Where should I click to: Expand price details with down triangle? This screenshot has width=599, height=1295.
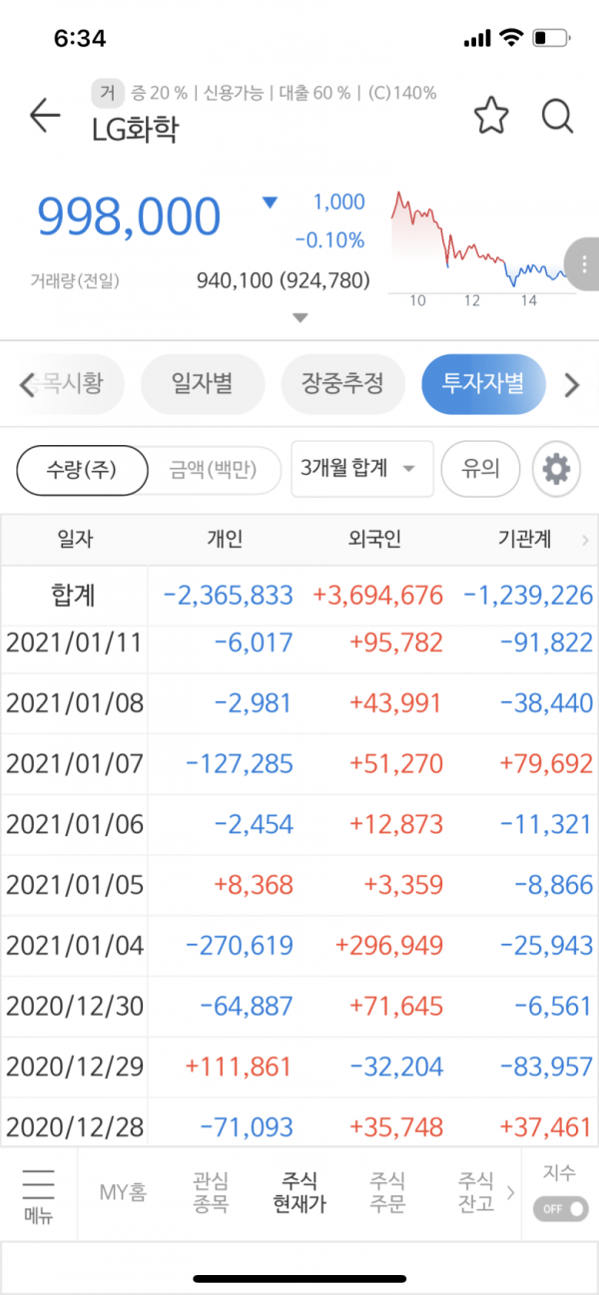point(300,318)
